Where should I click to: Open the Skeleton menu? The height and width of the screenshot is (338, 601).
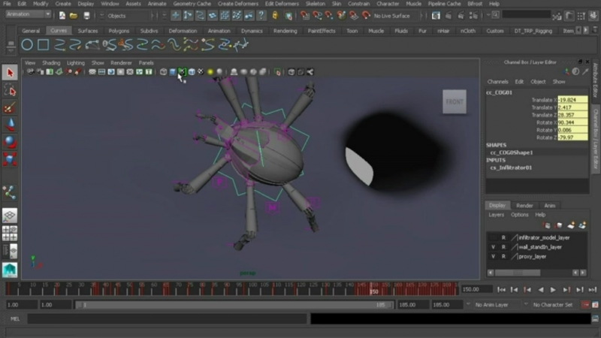(x=316, y=4)
